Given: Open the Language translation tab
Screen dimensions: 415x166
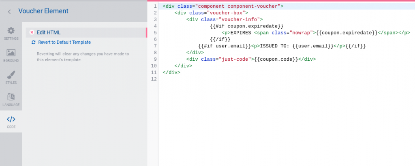Looking at the screenshot, I should click(x=11, y=100).
